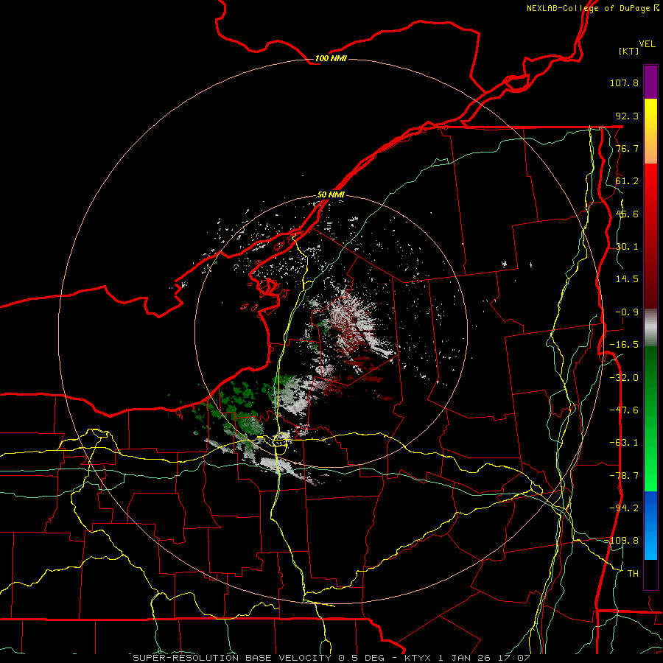Viewport: 663px width, 663px height.
Task: Select the 14.5 legend value
Action: 627,279
